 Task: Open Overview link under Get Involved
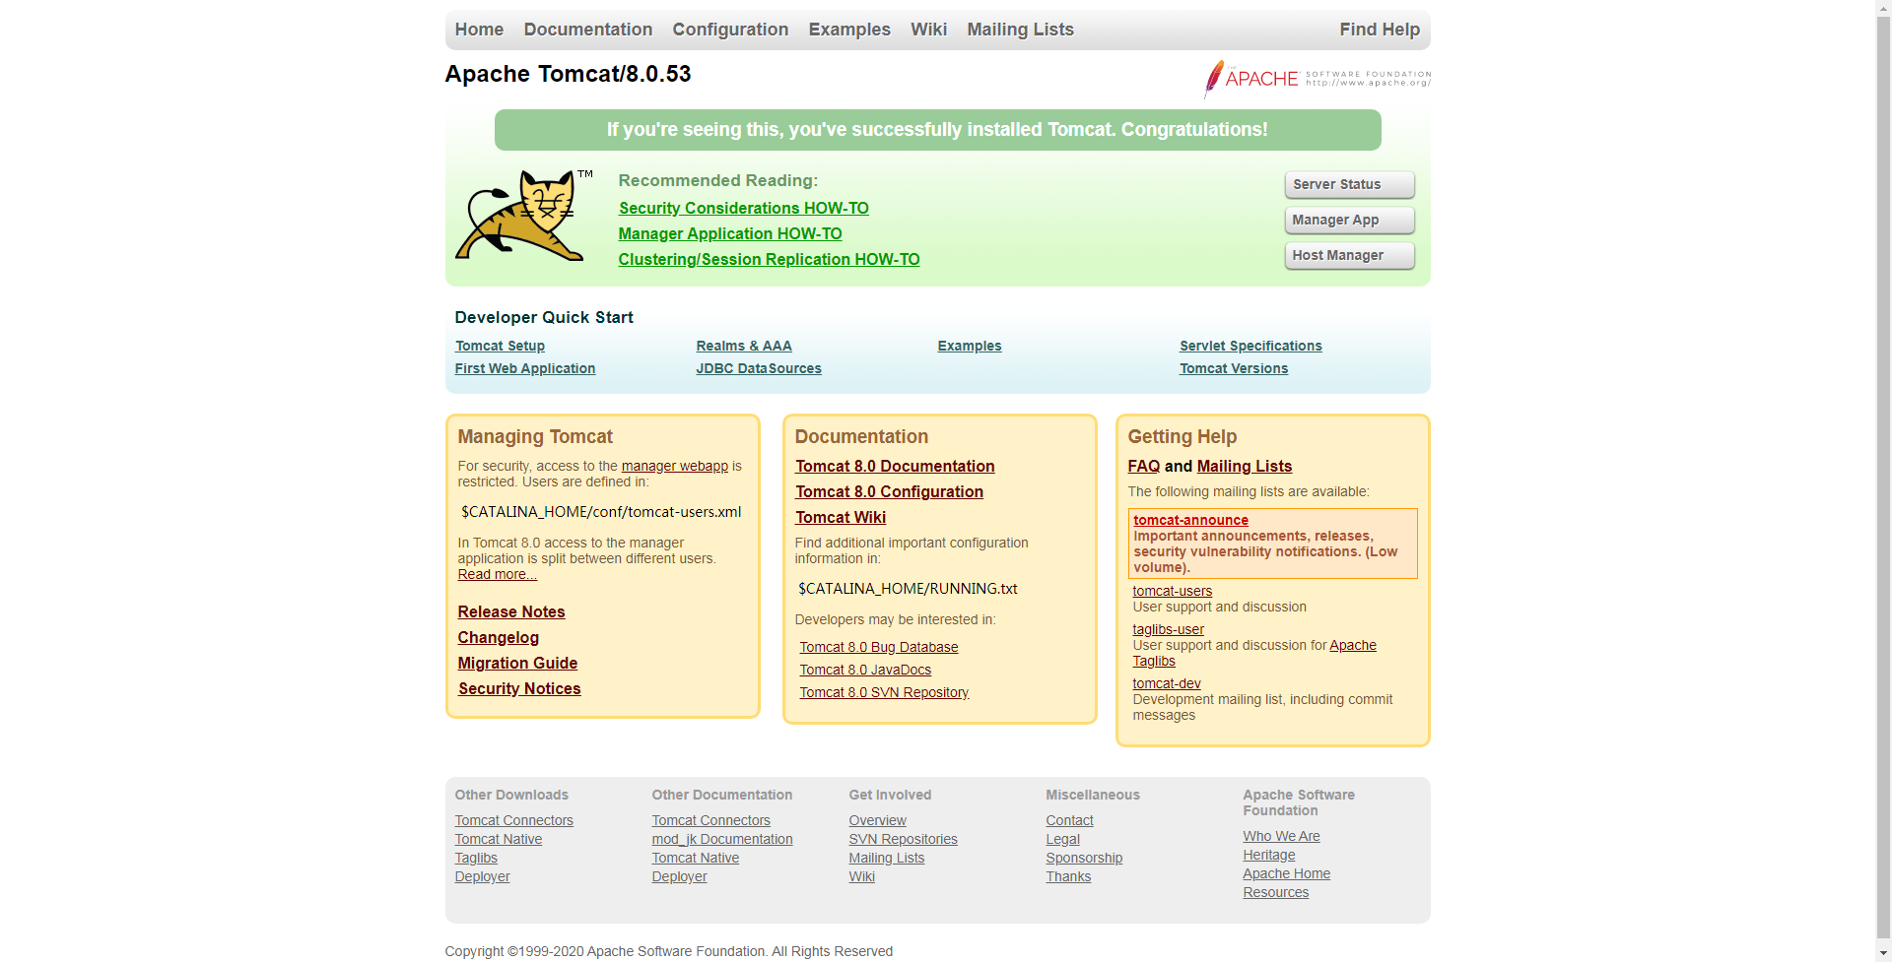(x=877, y=820)
